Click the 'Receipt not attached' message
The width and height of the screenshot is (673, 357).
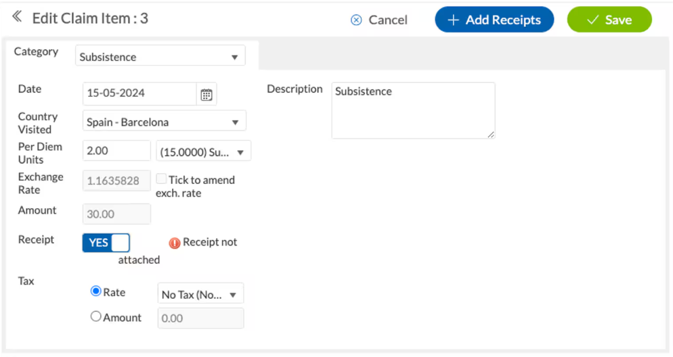point(177,251)
